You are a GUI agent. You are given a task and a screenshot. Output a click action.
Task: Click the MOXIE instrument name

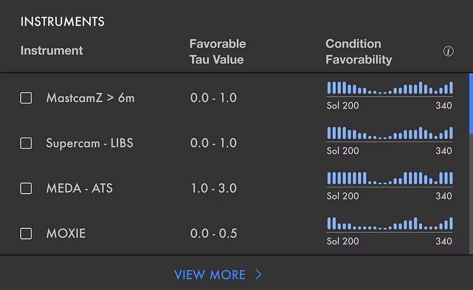coord(66,234)
